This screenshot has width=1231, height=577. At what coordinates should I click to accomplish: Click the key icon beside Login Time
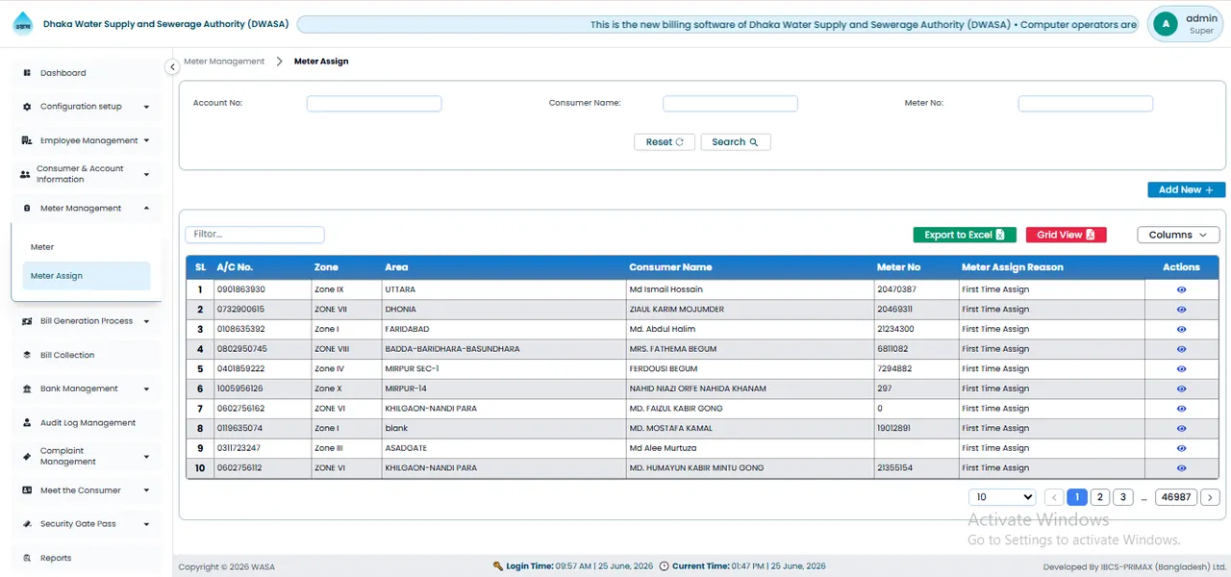498,566
